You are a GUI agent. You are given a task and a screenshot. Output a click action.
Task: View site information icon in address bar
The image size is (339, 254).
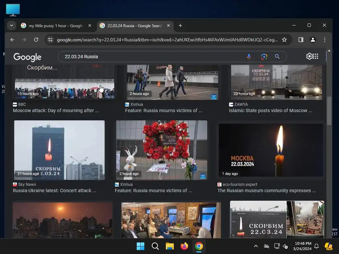[x=50, y=40]
